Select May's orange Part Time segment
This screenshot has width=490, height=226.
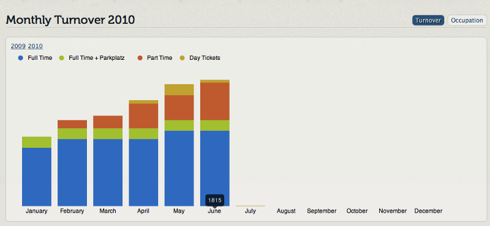click(x=179, y=108)
